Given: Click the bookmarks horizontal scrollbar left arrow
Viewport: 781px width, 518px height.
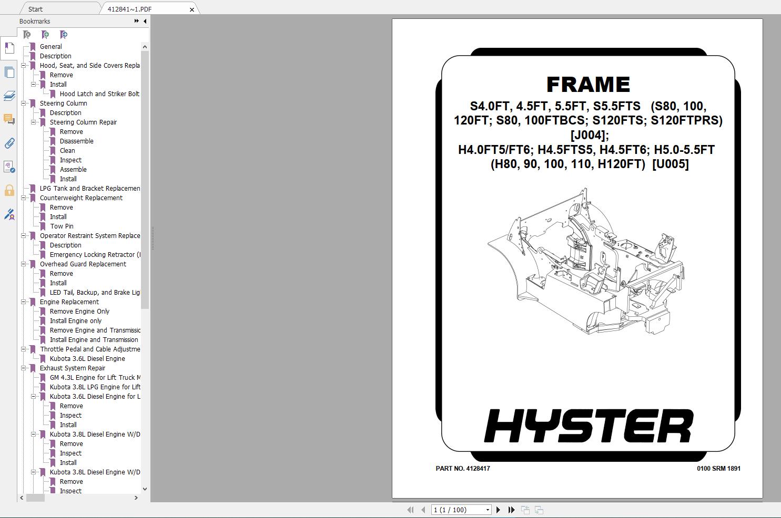Looking at the screenshot, I should tap(22, 498).
